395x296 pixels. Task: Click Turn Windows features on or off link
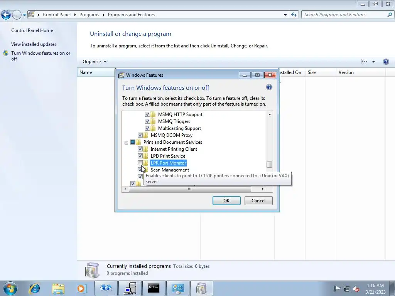coord(41,56)
